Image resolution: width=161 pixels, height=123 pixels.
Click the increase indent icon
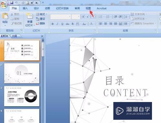click(x=120, y=17)
